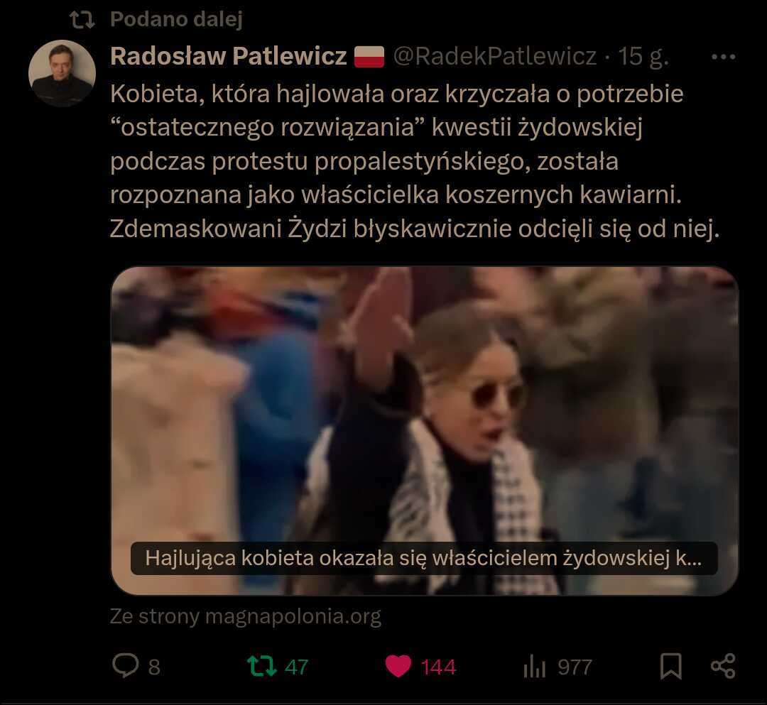Click the green repost arrows icon
The height and width of the screenshot is (705, 767).
[x=261, y=666]
